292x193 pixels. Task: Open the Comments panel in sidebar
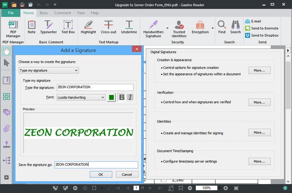[7, 112]
